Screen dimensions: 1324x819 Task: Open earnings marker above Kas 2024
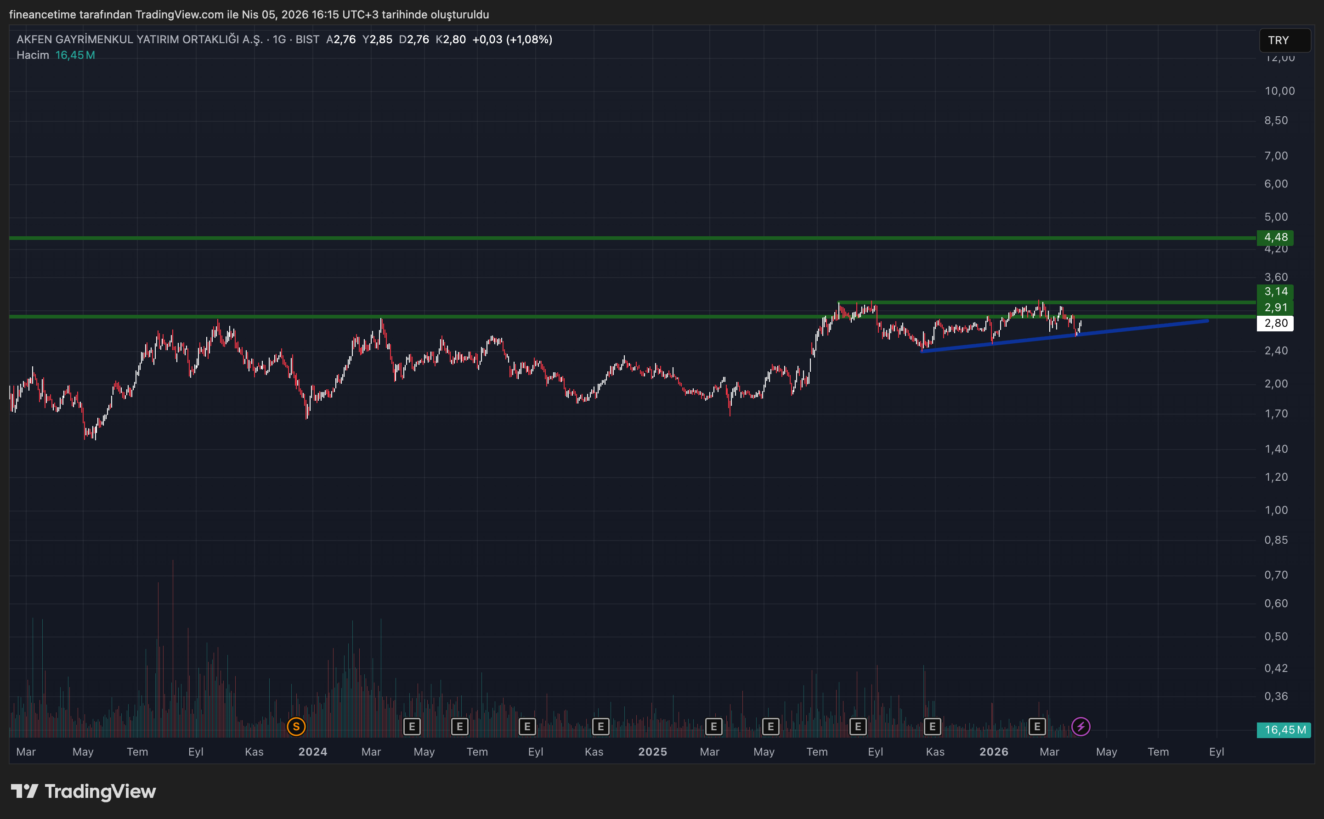(x=600, y=726)
